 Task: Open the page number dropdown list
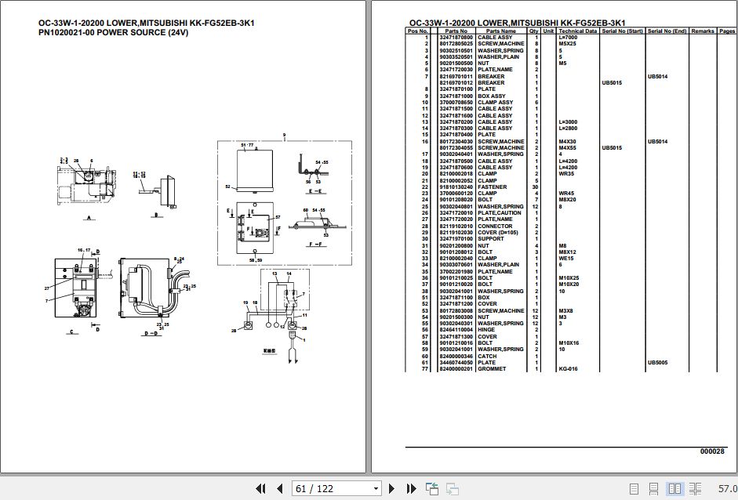(375, 488)
